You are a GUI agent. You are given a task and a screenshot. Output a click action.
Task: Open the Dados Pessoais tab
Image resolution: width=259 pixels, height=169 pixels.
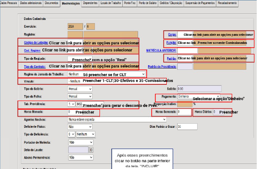tap(9, 3)
